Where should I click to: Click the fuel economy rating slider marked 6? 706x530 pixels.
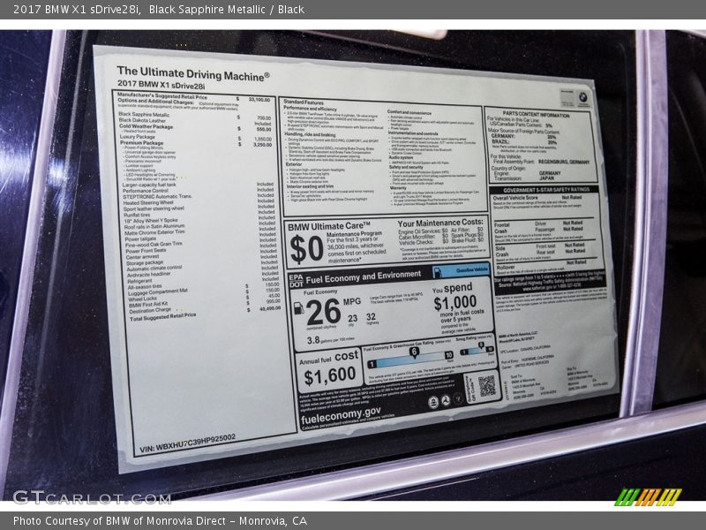(410, 359)
